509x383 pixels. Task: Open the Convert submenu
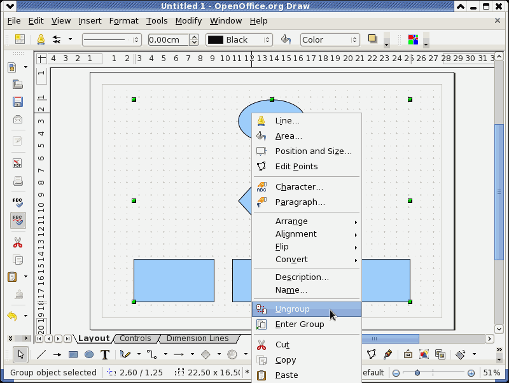[x=307, y=260]
